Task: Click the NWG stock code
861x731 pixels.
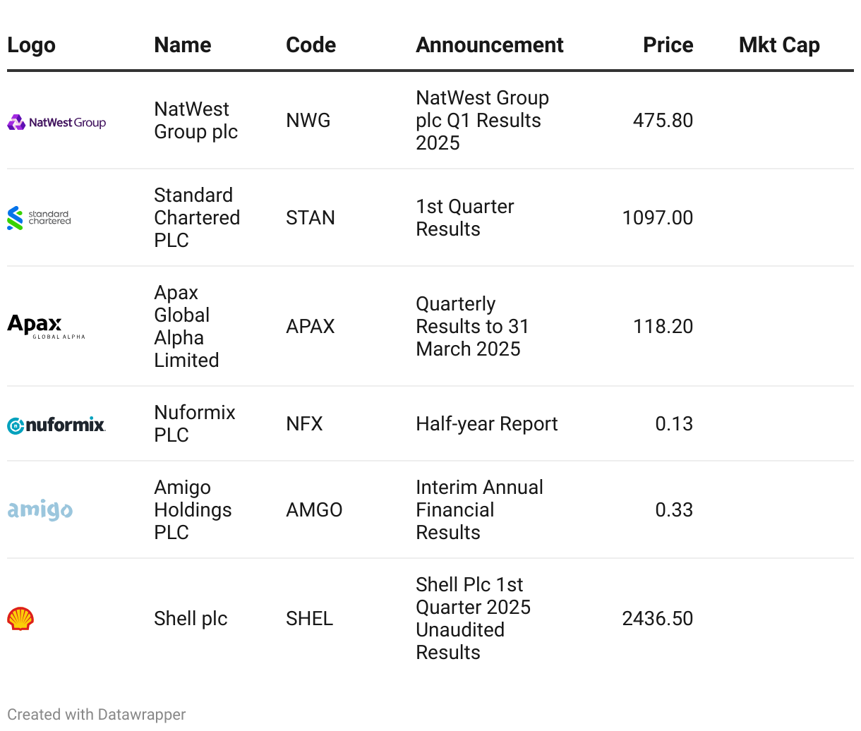Action: click(x=308, y=121)
